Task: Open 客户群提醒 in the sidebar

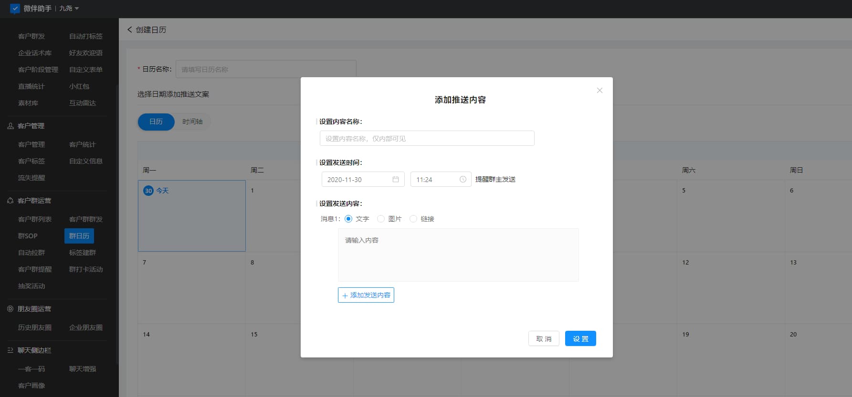Action: (x=35, y=269)
